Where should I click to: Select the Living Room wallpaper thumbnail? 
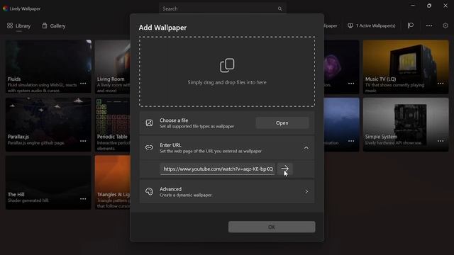coord(113,67)
